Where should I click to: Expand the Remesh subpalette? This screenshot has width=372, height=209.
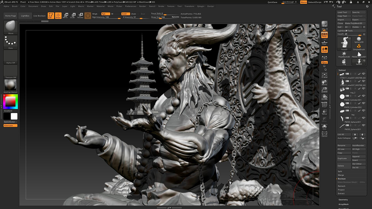[x=341, y=186]
